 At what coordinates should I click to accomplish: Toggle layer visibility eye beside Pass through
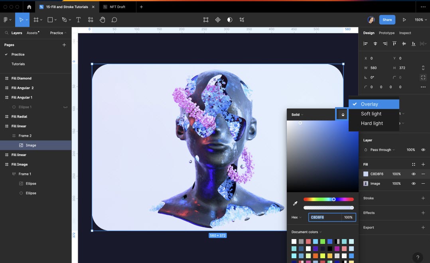(423, 150)
